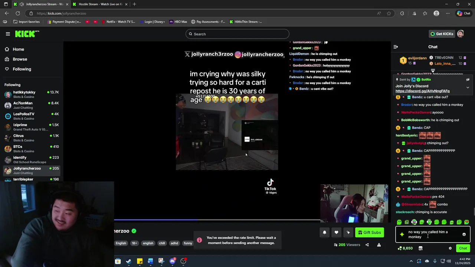Screen dimensions: 475x267
Task: Click the heart follow button
Action: pyautogui.click(x=336, y=233)
